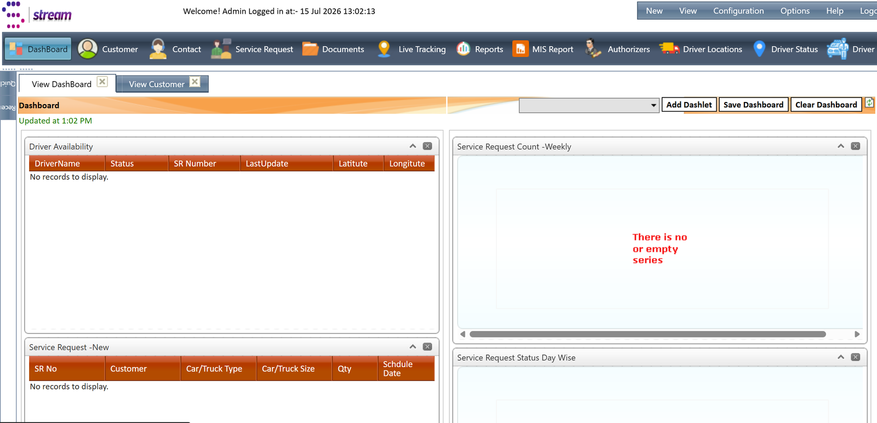Remove the Service Request -New dashlet
The image size is (877, 423).
pos(428,347)
